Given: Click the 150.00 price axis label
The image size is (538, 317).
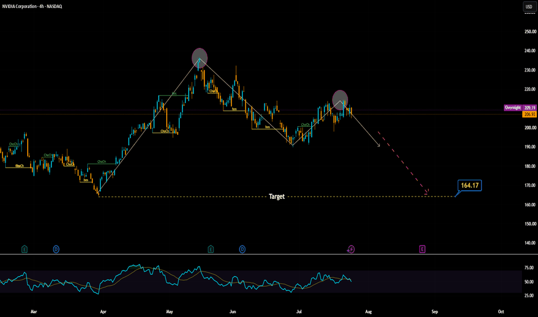Looking at the screenshot, I should pyautogui.click(x=530, y=224).
